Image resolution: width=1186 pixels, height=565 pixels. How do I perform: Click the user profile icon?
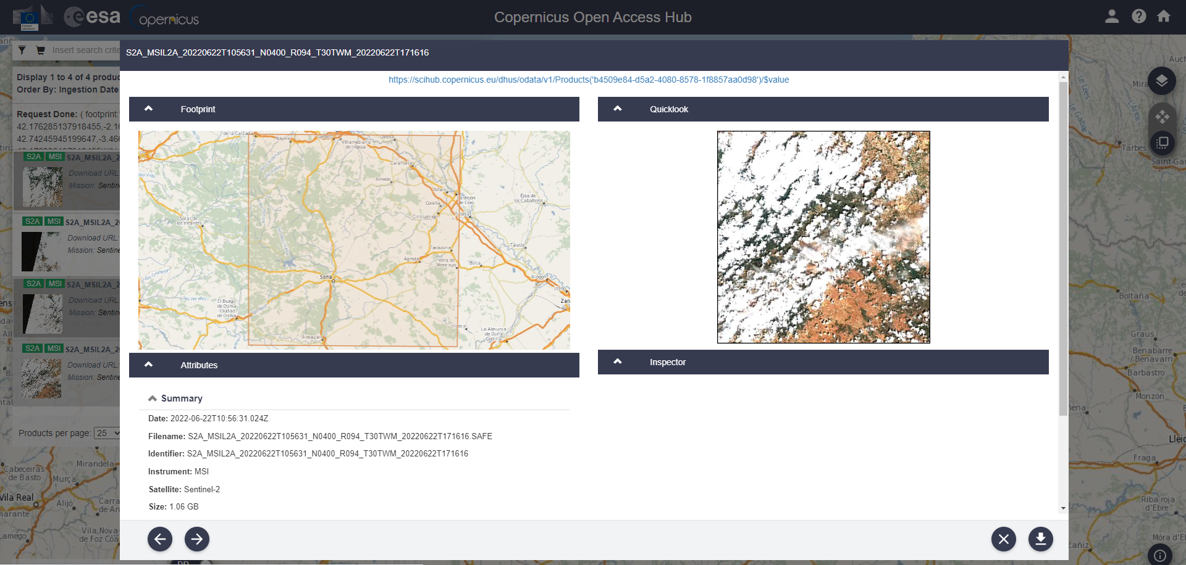1111,17
